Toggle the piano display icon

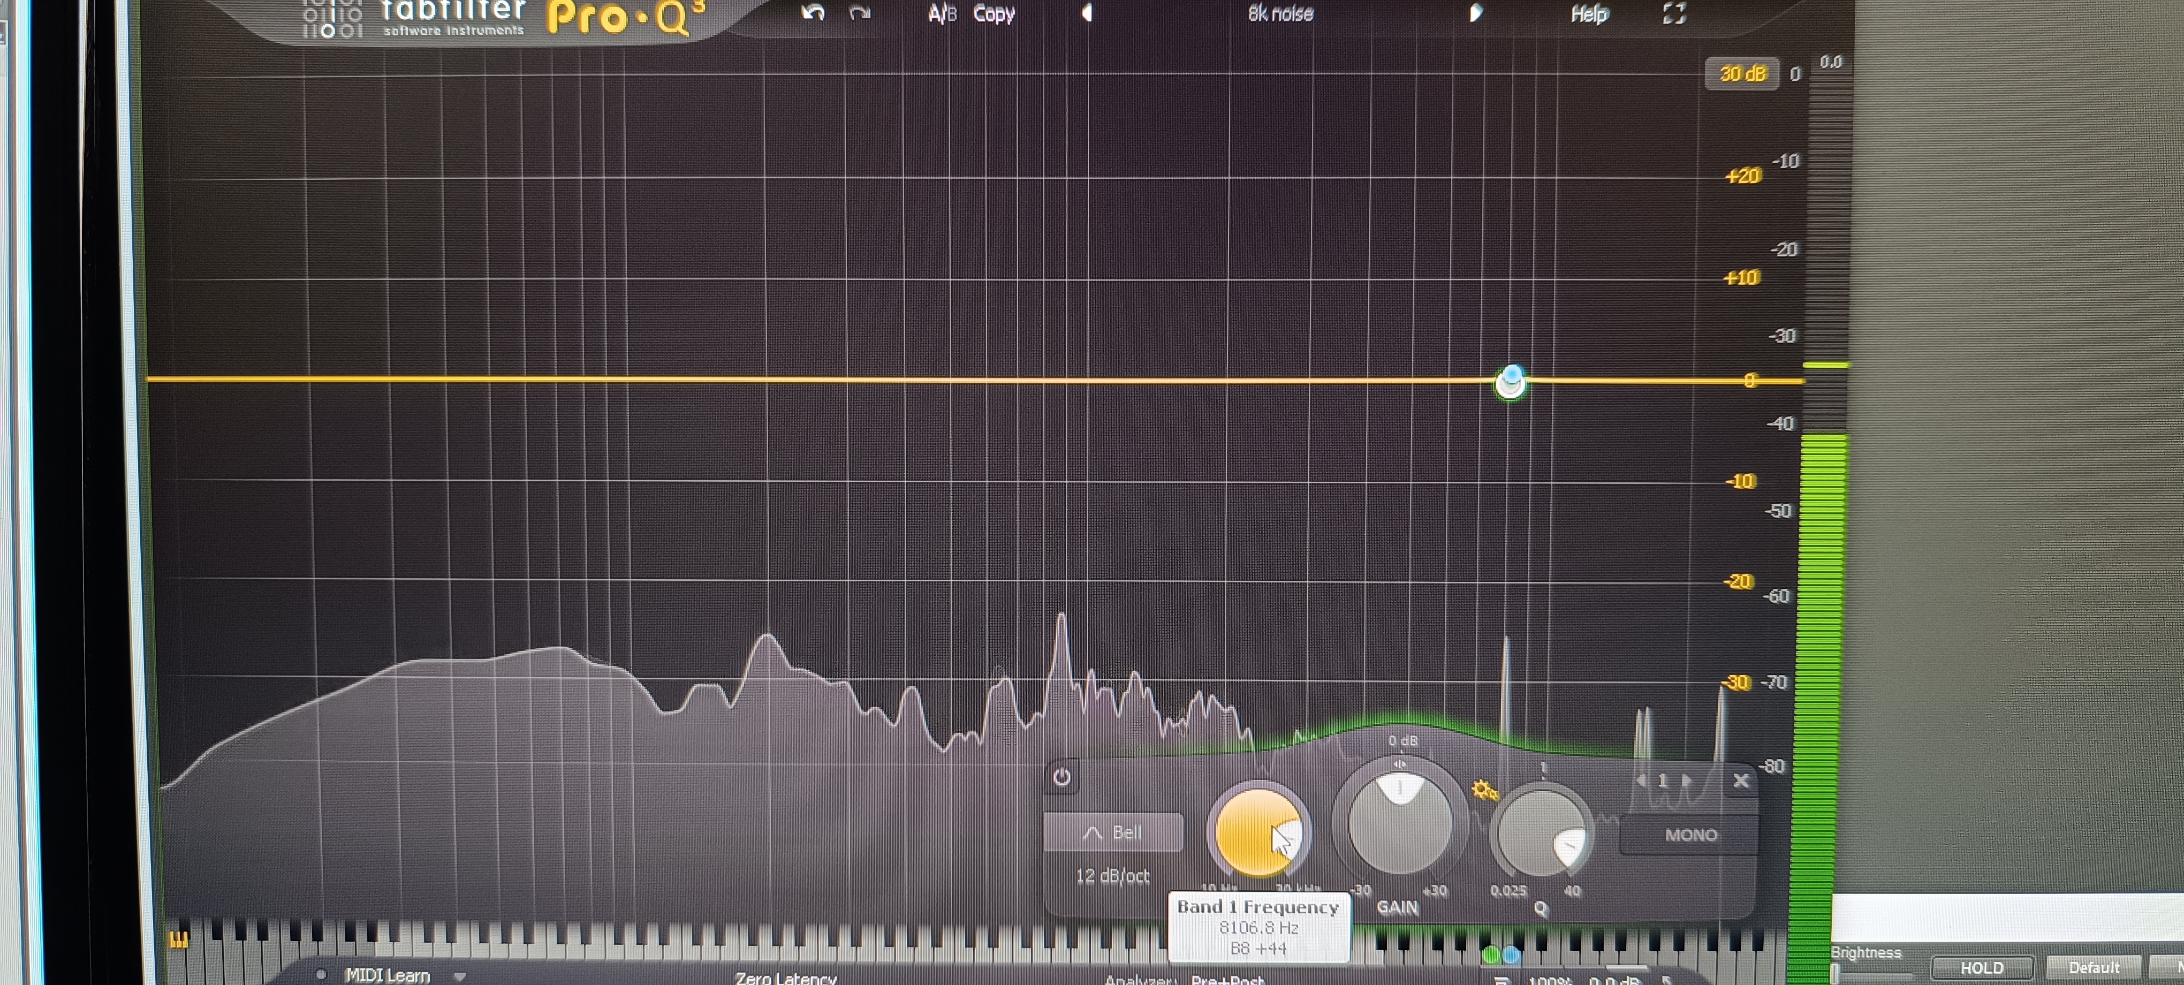pos(178,939)
